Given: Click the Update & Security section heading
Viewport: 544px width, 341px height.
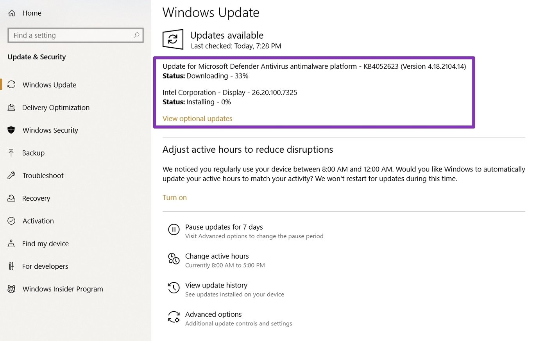Looking at the screenshot, I should coord(37,57).
